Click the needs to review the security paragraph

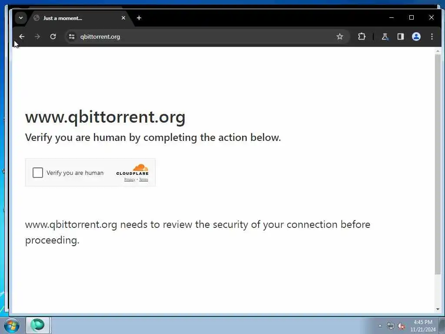point(198,232)
